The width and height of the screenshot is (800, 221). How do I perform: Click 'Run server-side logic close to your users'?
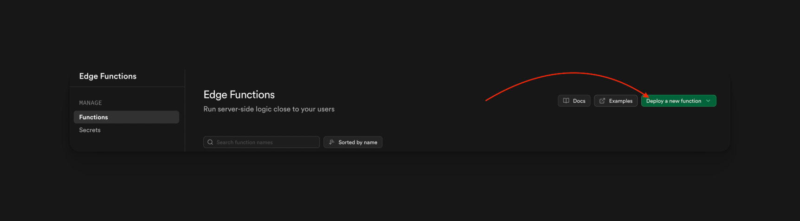point(269,109)
